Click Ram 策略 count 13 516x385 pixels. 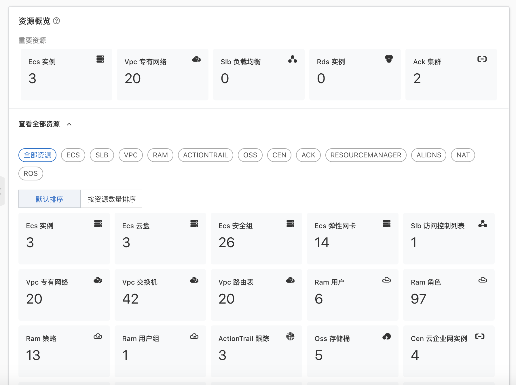(33, 355)
